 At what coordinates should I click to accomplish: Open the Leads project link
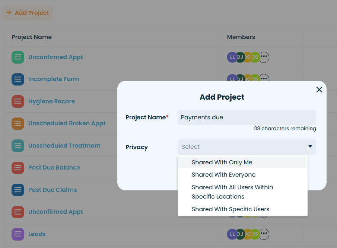coord(37,234)
